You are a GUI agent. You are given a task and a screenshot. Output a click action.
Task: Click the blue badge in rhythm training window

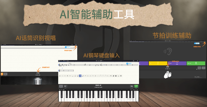tap(197, 43)
